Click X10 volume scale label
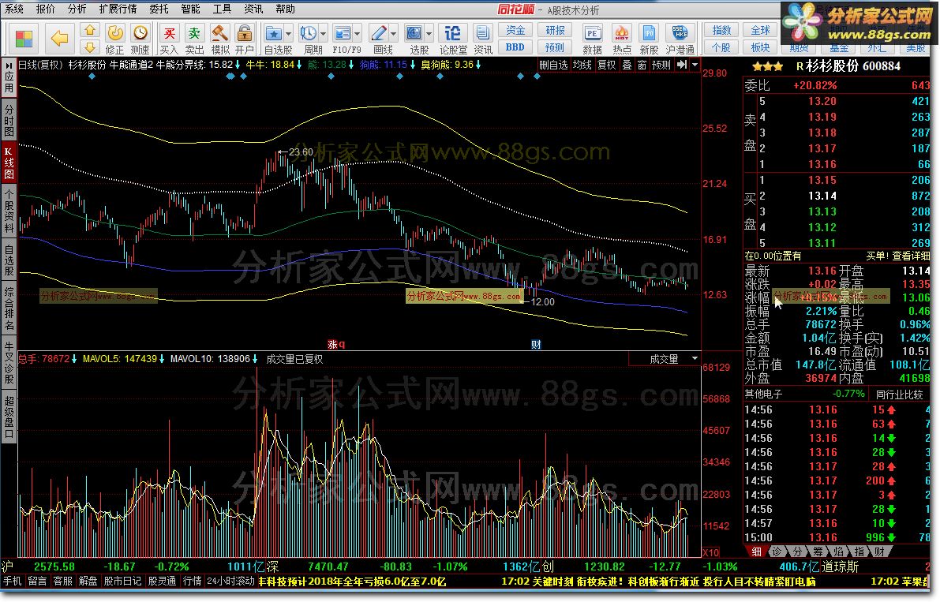The image size is (940, 602). pyautogui.click(x=711, y=552)
